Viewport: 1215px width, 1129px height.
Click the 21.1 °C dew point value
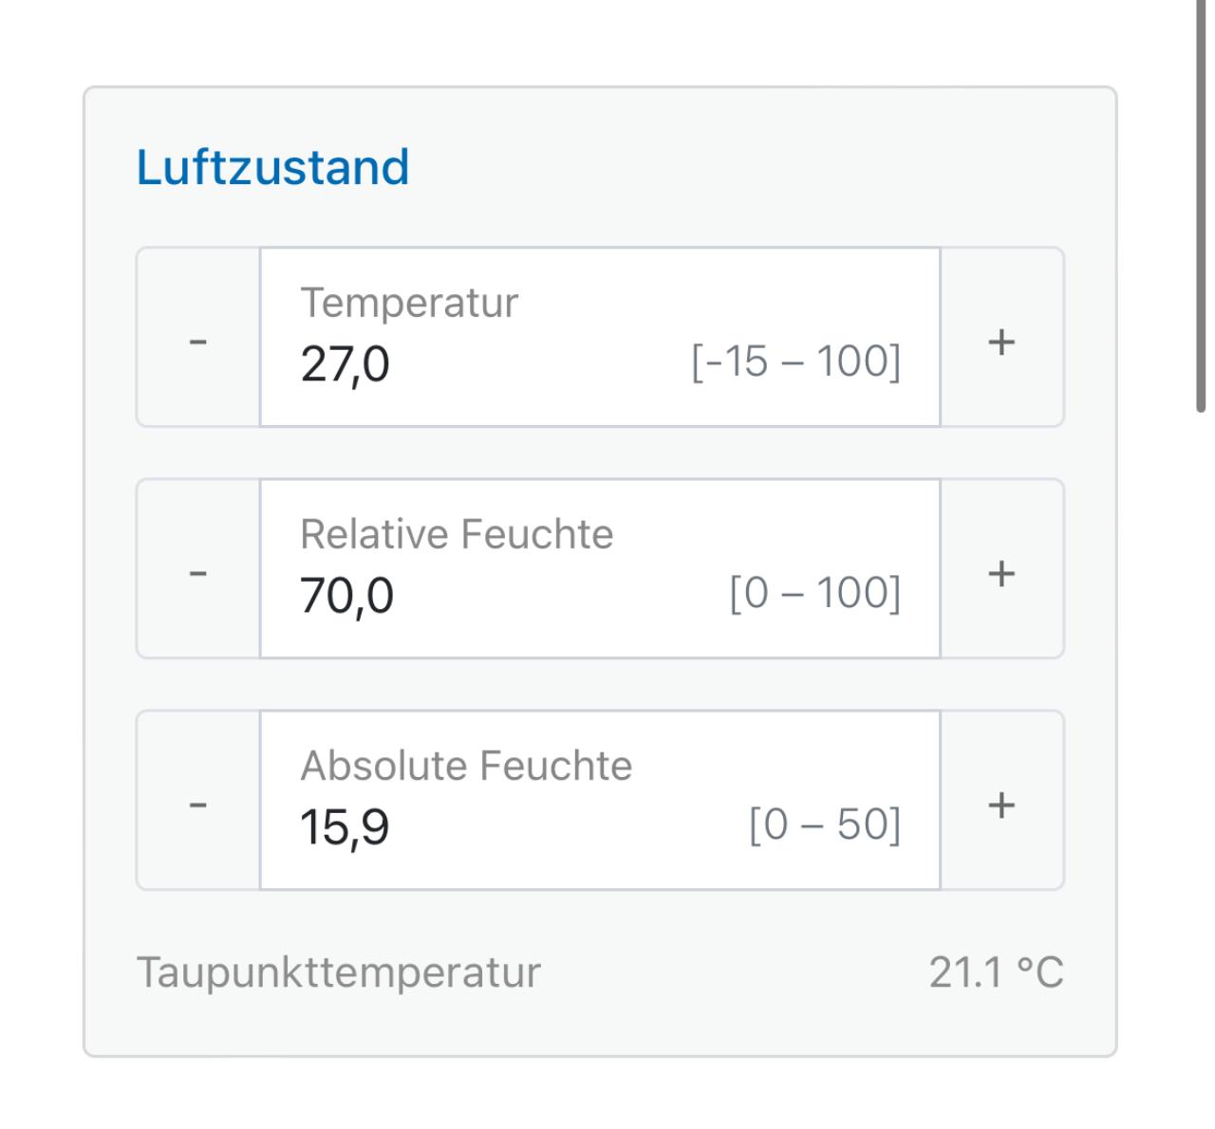coord(996,972)
